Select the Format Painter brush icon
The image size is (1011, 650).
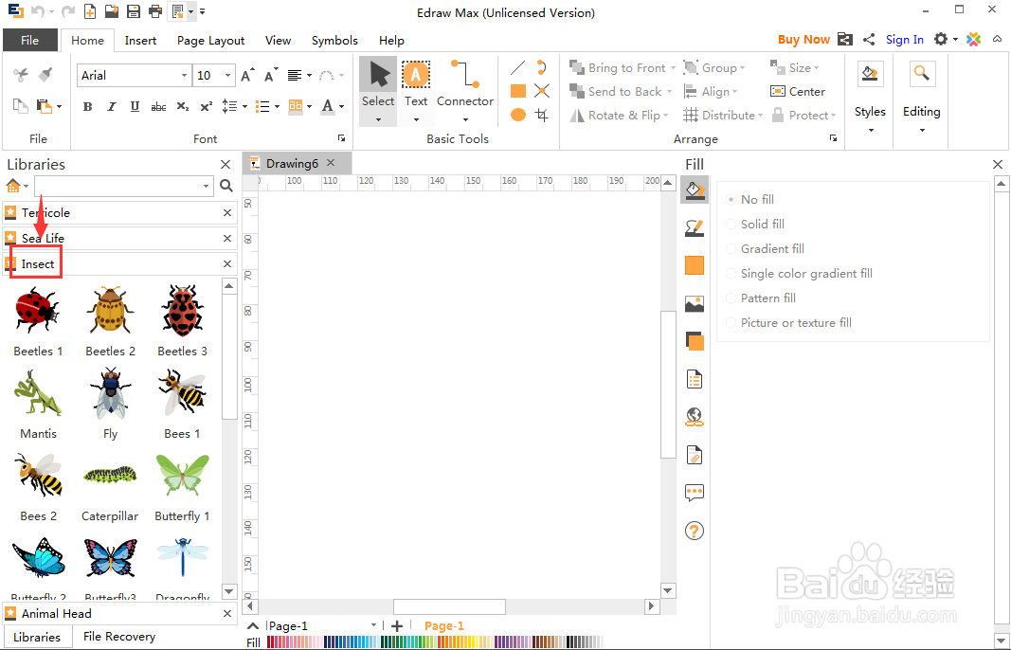[x=45, y=75]
